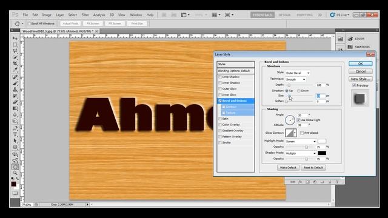Image resolution: width=388 pixels, height=218 pixels.
Task: Open the zoom level dropdown in application bar
Action: pyautogui.click(x=201, y=15)
